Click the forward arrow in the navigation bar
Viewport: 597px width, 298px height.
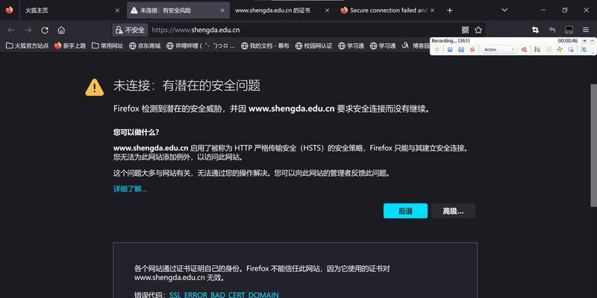pyautogui.click(x=28, y=30)
